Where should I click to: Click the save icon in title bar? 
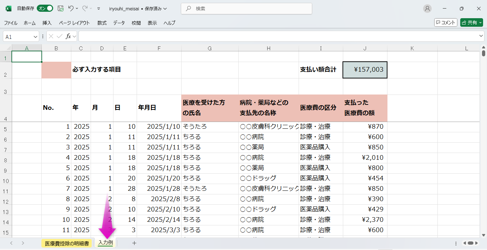pyautogui.click(x=61, y=8)
